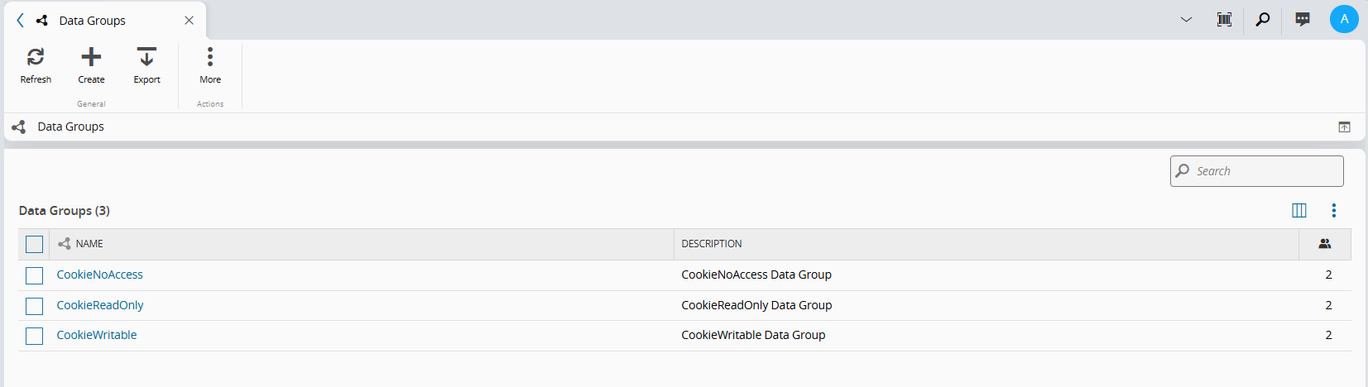The width and height of the screenshot is (1368, 387).
Task: Open the column chooser icon
Action: pos(1299,211)
